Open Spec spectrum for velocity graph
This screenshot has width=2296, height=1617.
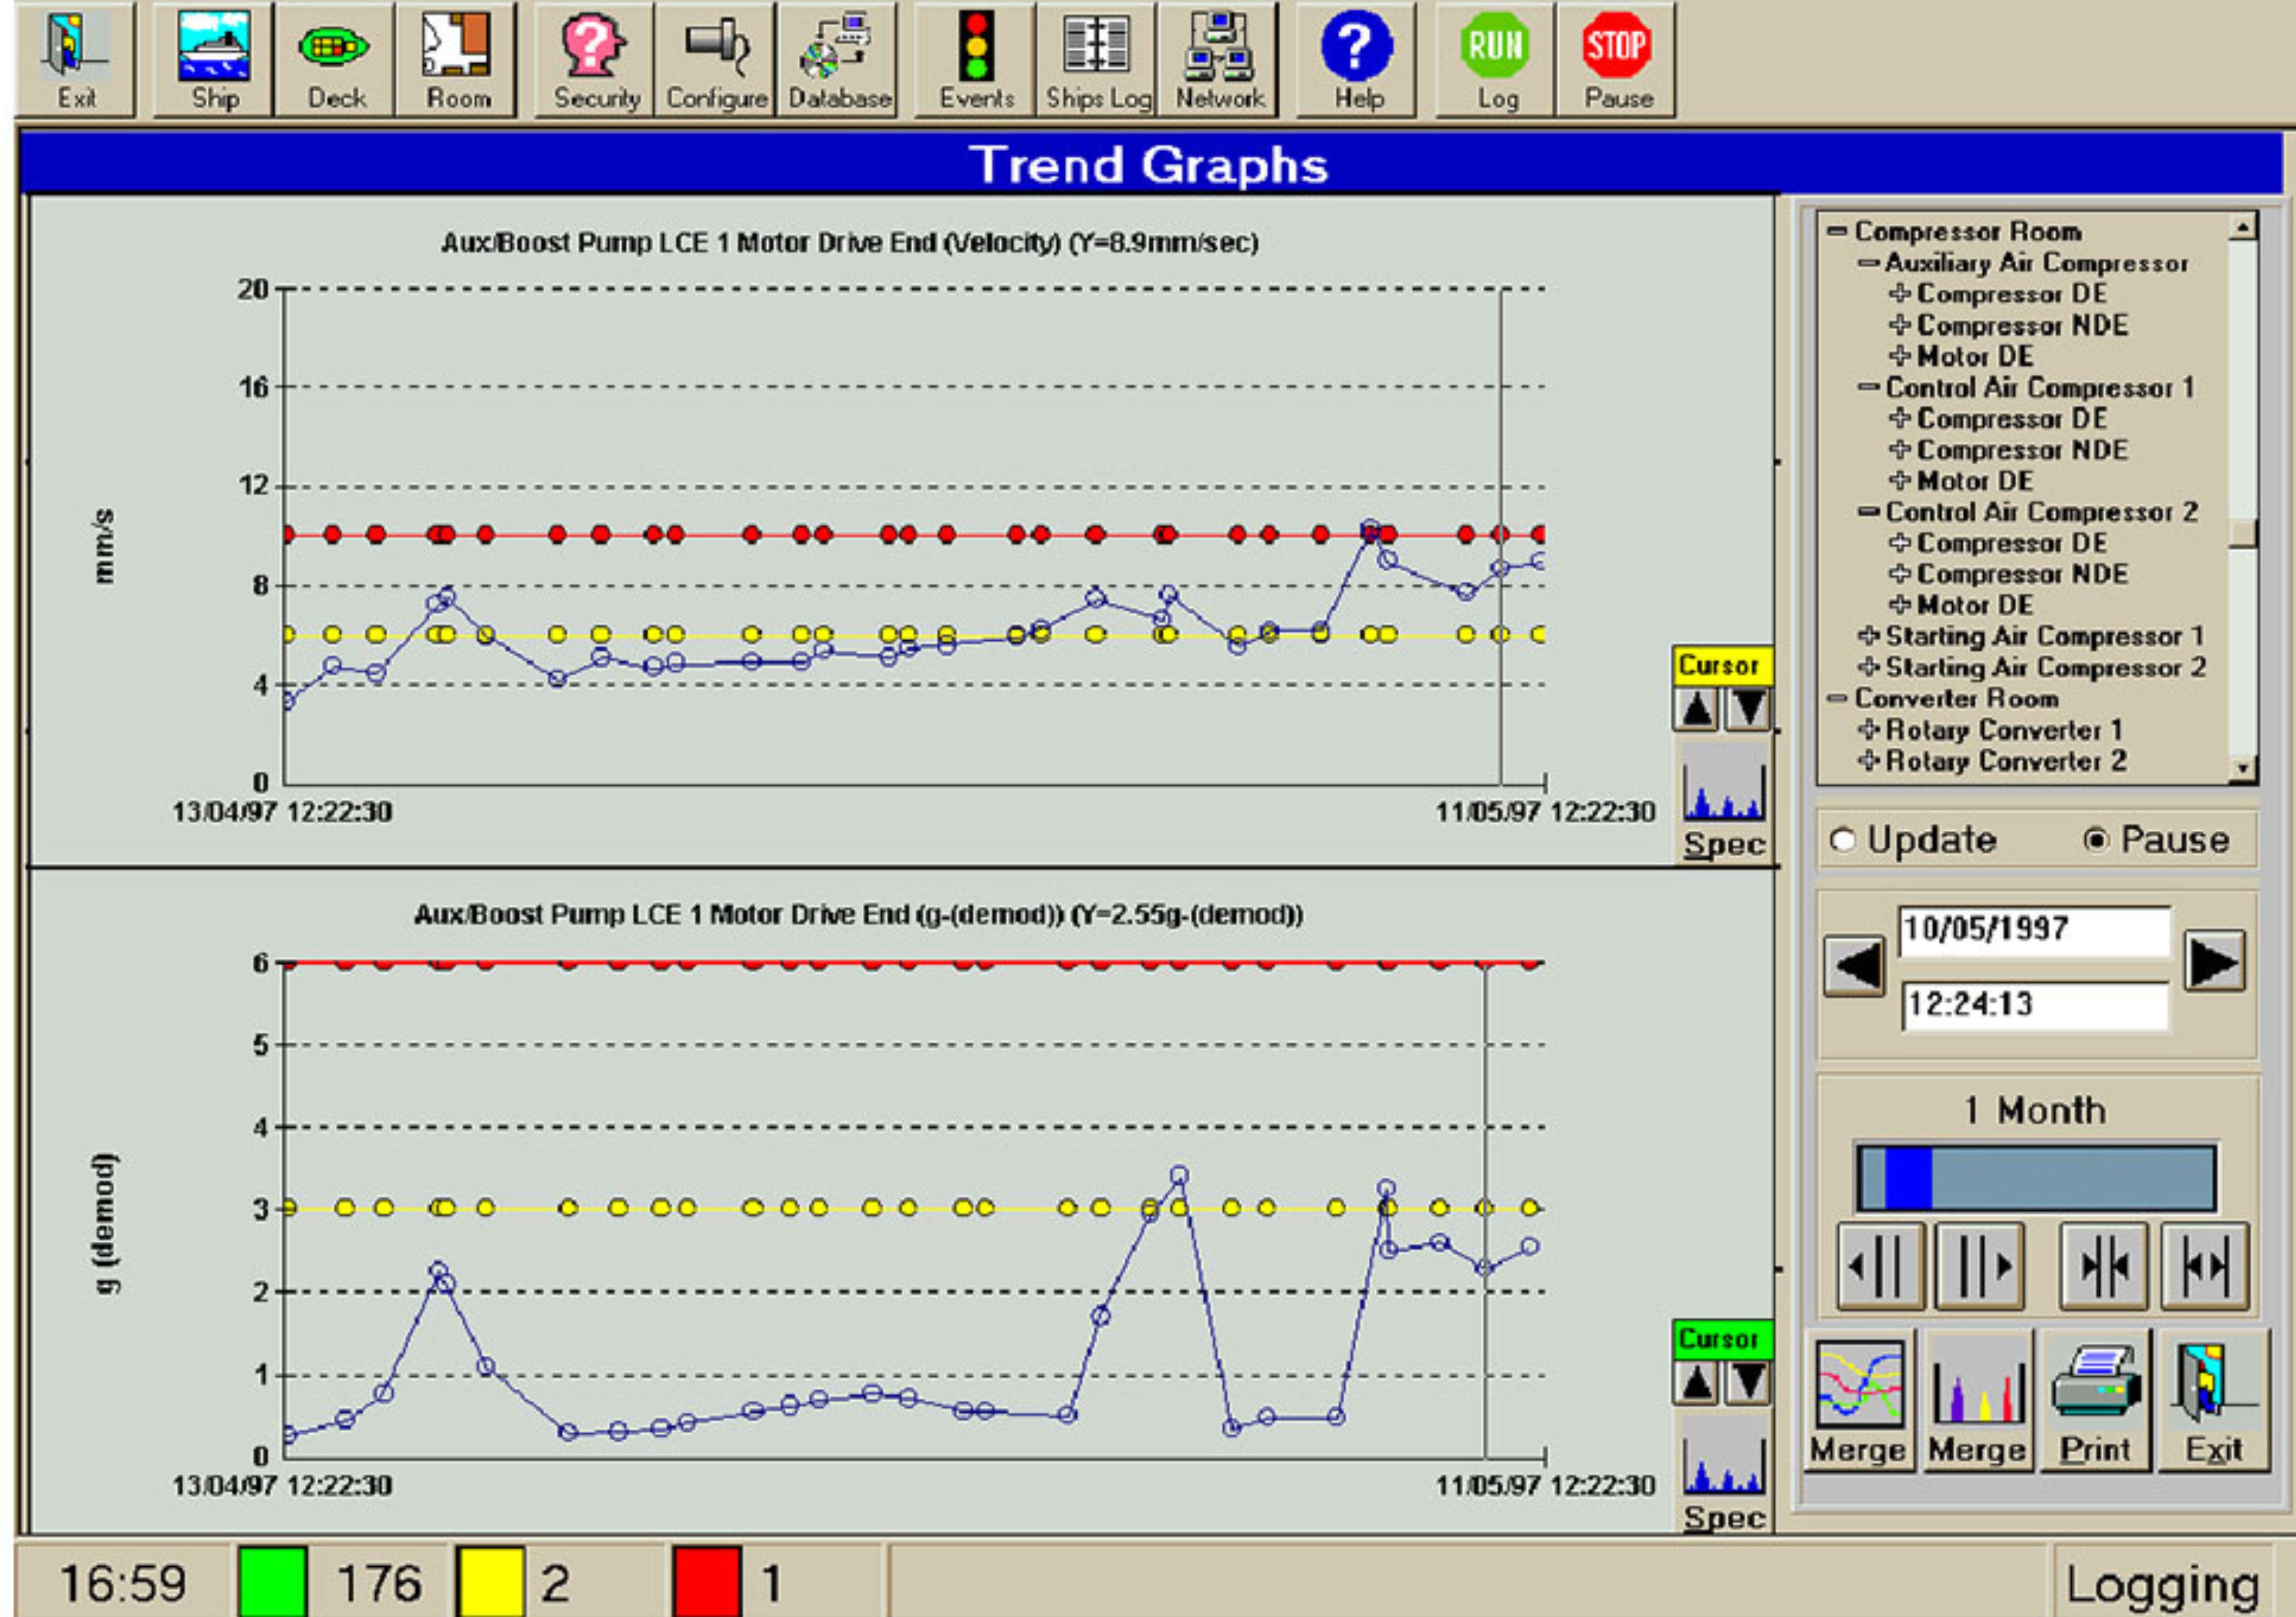(x=1723, y=800)
